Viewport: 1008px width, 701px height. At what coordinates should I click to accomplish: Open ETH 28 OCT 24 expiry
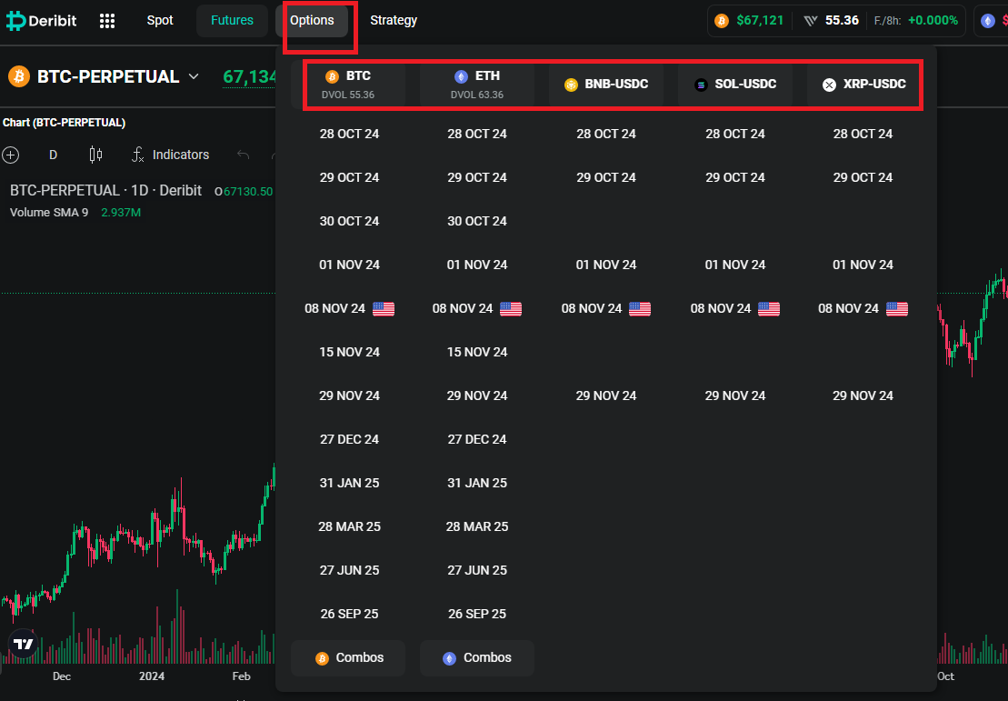point(477,134)
